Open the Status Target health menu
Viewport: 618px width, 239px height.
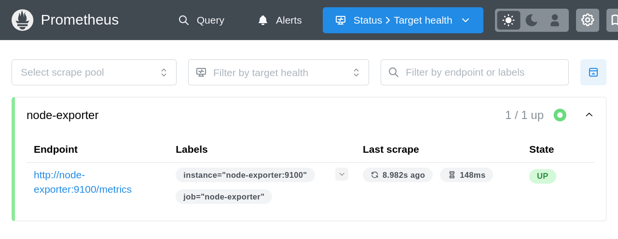[403, 20]
